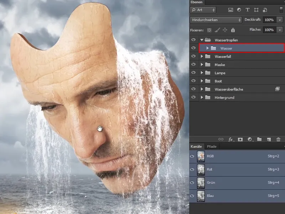Click the Wassertropfen open folder icon

pyautogui.click(x=208, y=40)
